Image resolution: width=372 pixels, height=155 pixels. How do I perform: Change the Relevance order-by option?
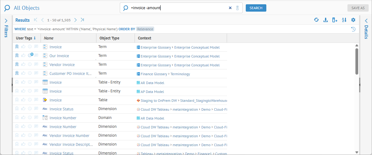pyautogui.click(x=145, y=29)
